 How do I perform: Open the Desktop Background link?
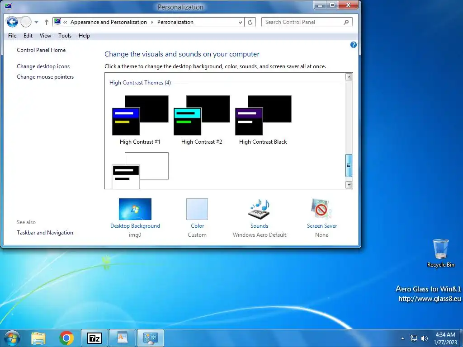click(x=135, y=226)
